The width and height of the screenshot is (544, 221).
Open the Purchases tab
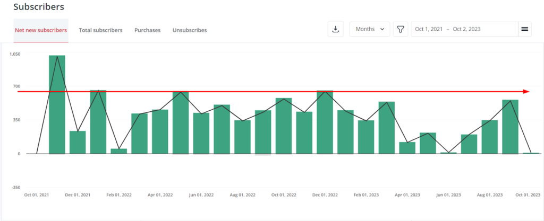click(x=147, y=30)
